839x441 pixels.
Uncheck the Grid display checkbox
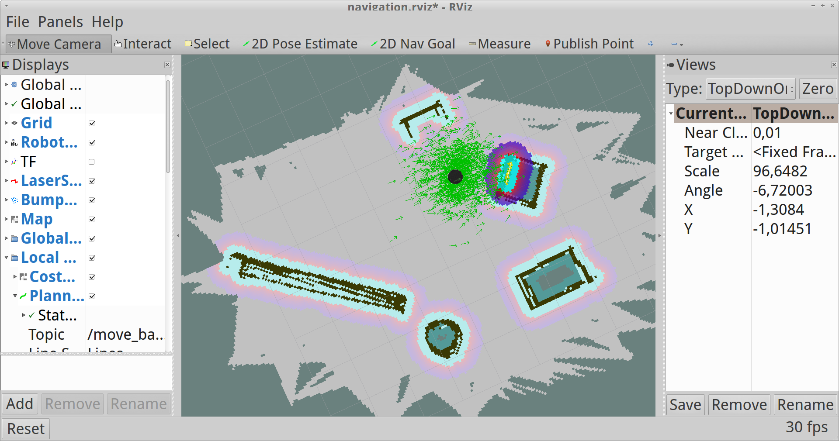pos(92,124)
